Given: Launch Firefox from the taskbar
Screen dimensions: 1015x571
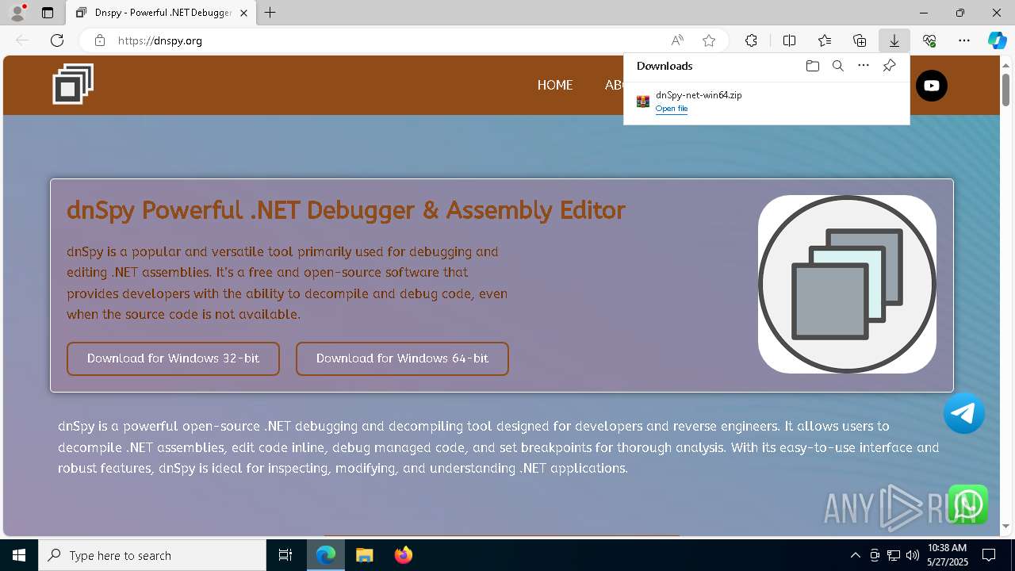Looking at the screenshot, I should 404,555.
